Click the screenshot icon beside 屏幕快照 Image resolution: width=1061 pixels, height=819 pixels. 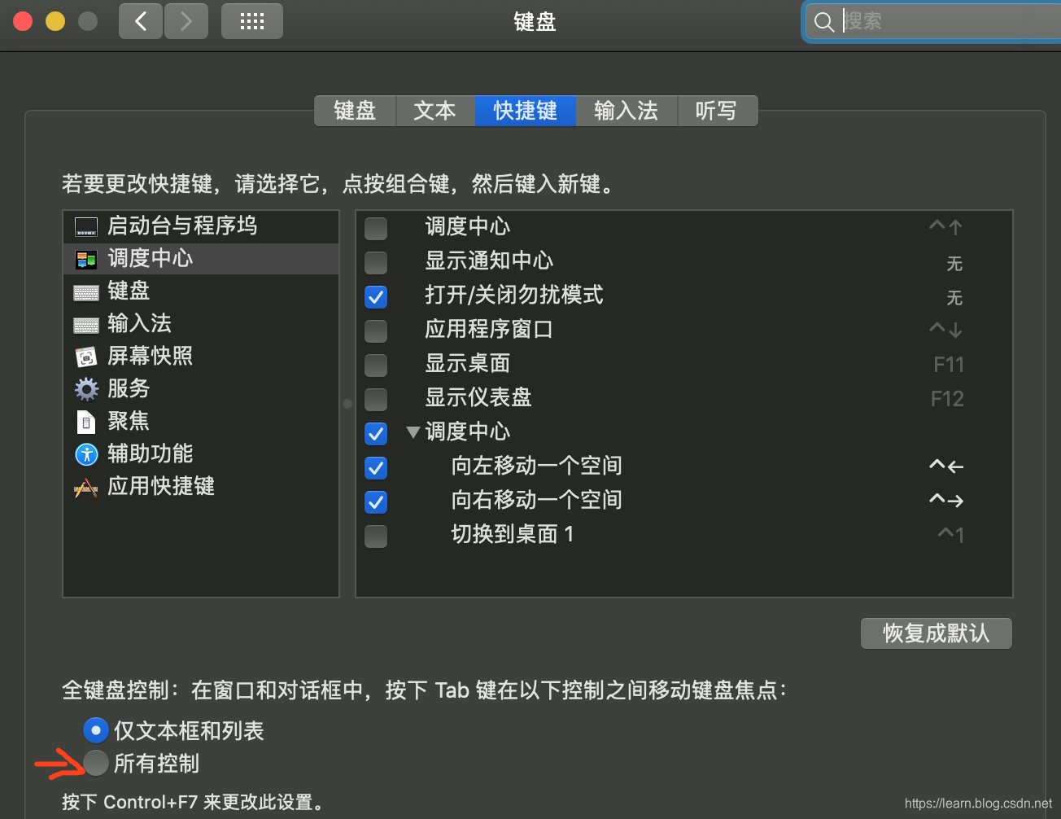[x=86, y=357]
